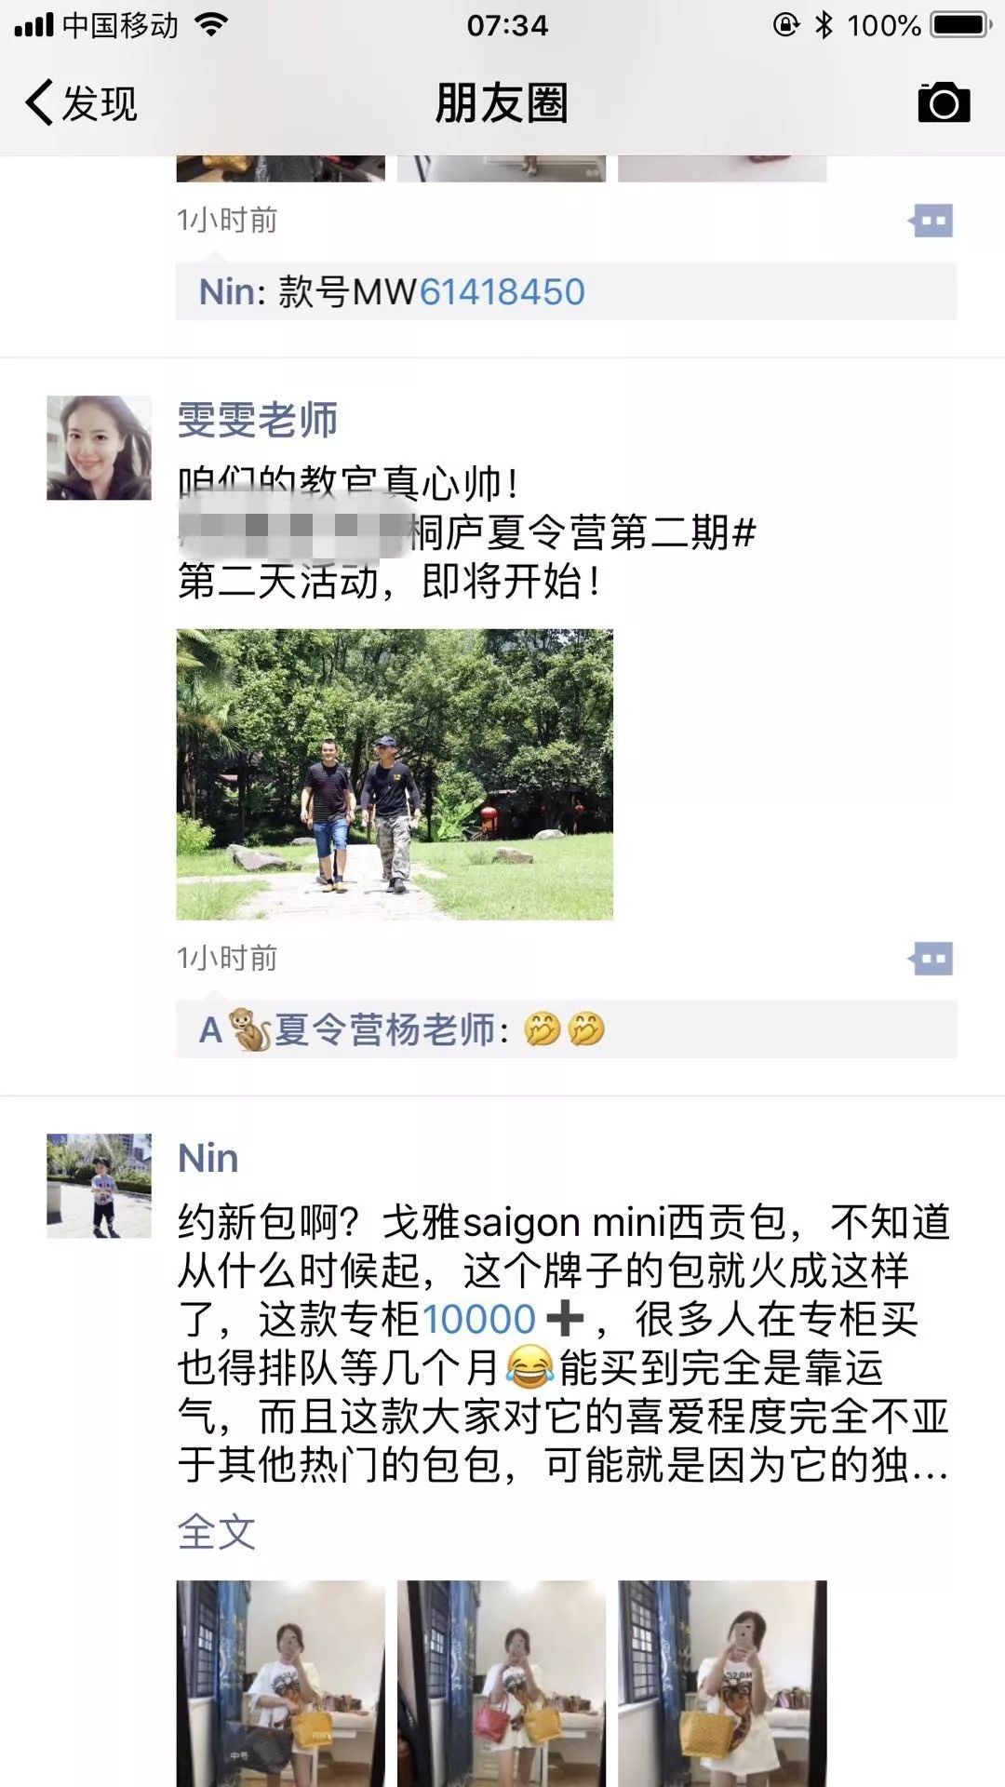Open comment menu on the top post
1005x1787 pixels.
pyautogui.click(x=931, y=222)
